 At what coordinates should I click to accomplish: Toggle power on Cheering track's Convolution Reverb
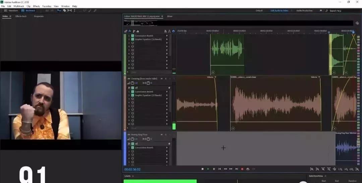pyautogui.click(x=133, y=92)
